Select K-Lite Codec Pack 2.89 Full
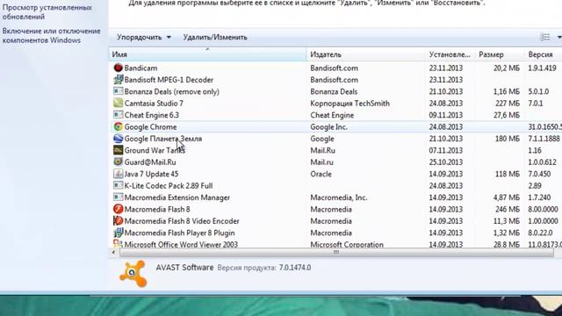 [x=169, y=185]
